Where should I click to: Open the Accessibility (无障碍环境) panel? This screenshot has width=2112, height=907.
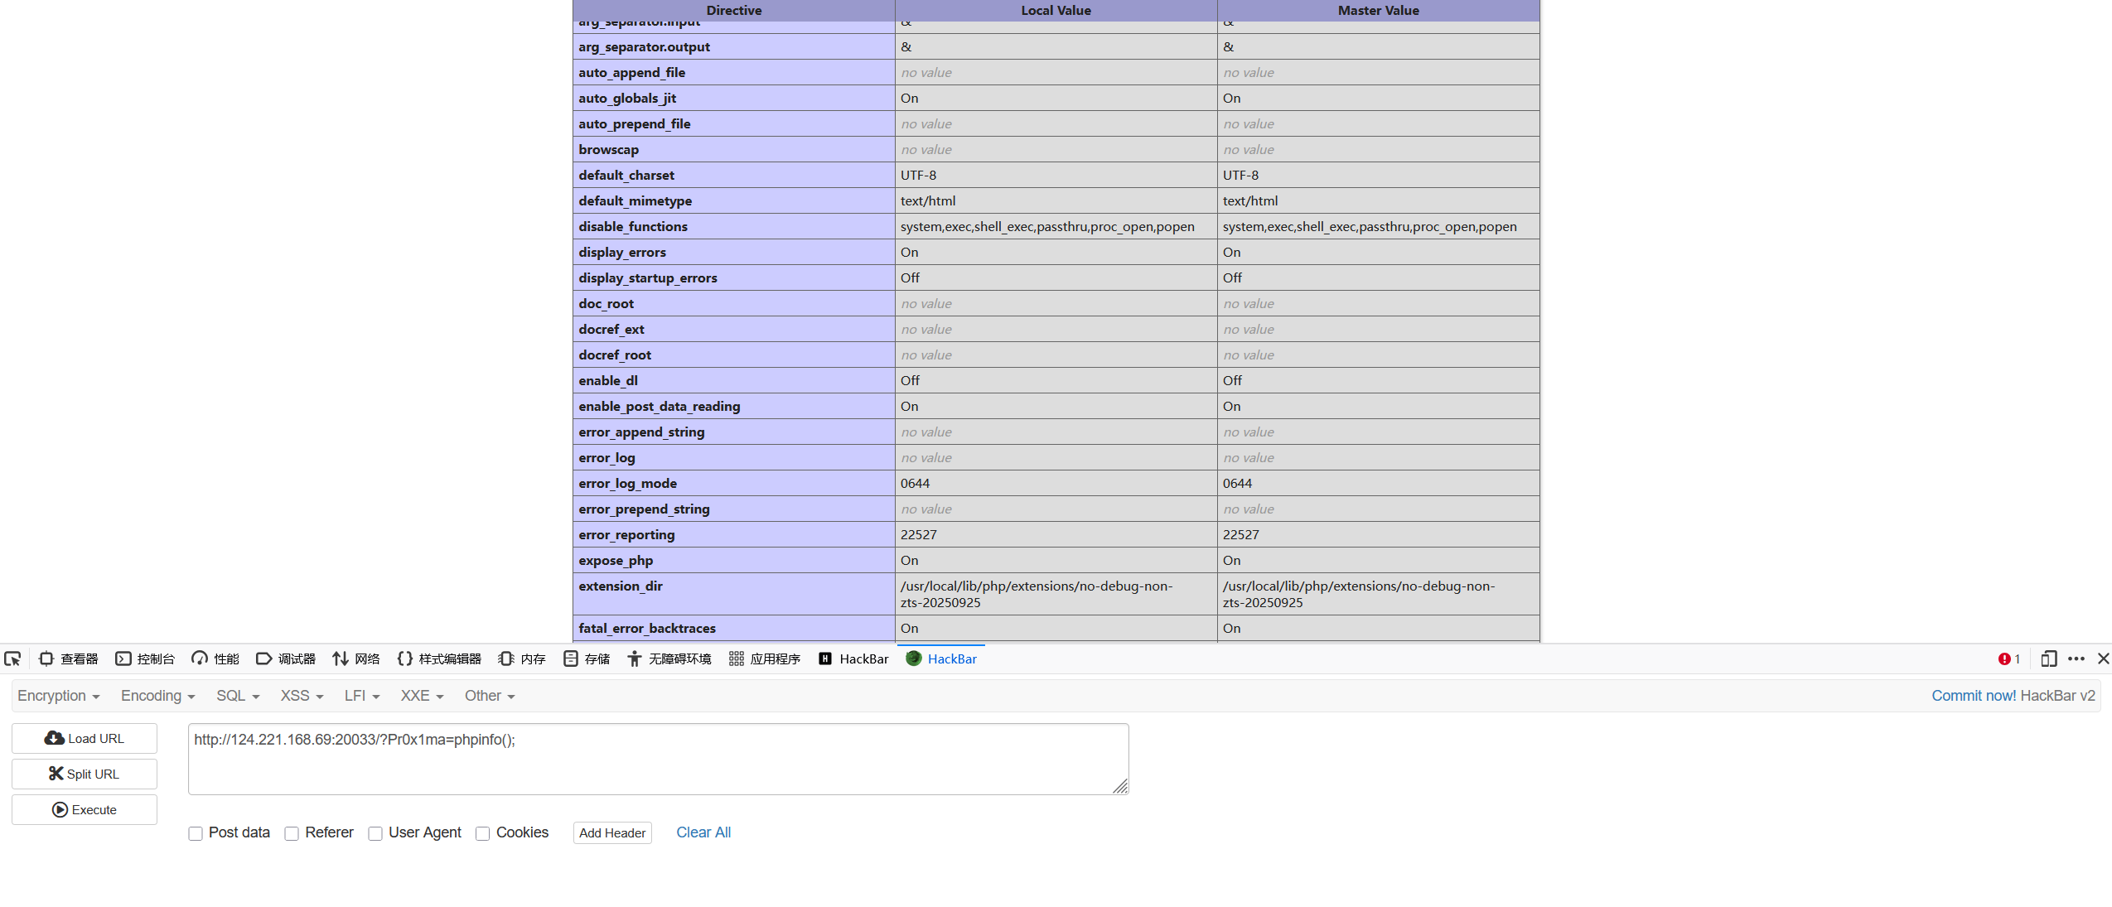pyautogui.click(x=669, y=659)
